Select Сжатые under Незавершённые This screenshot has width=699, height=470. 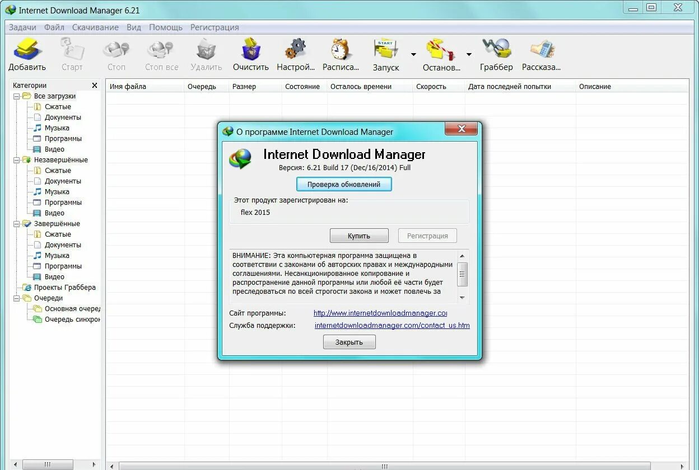click(58, 171)
